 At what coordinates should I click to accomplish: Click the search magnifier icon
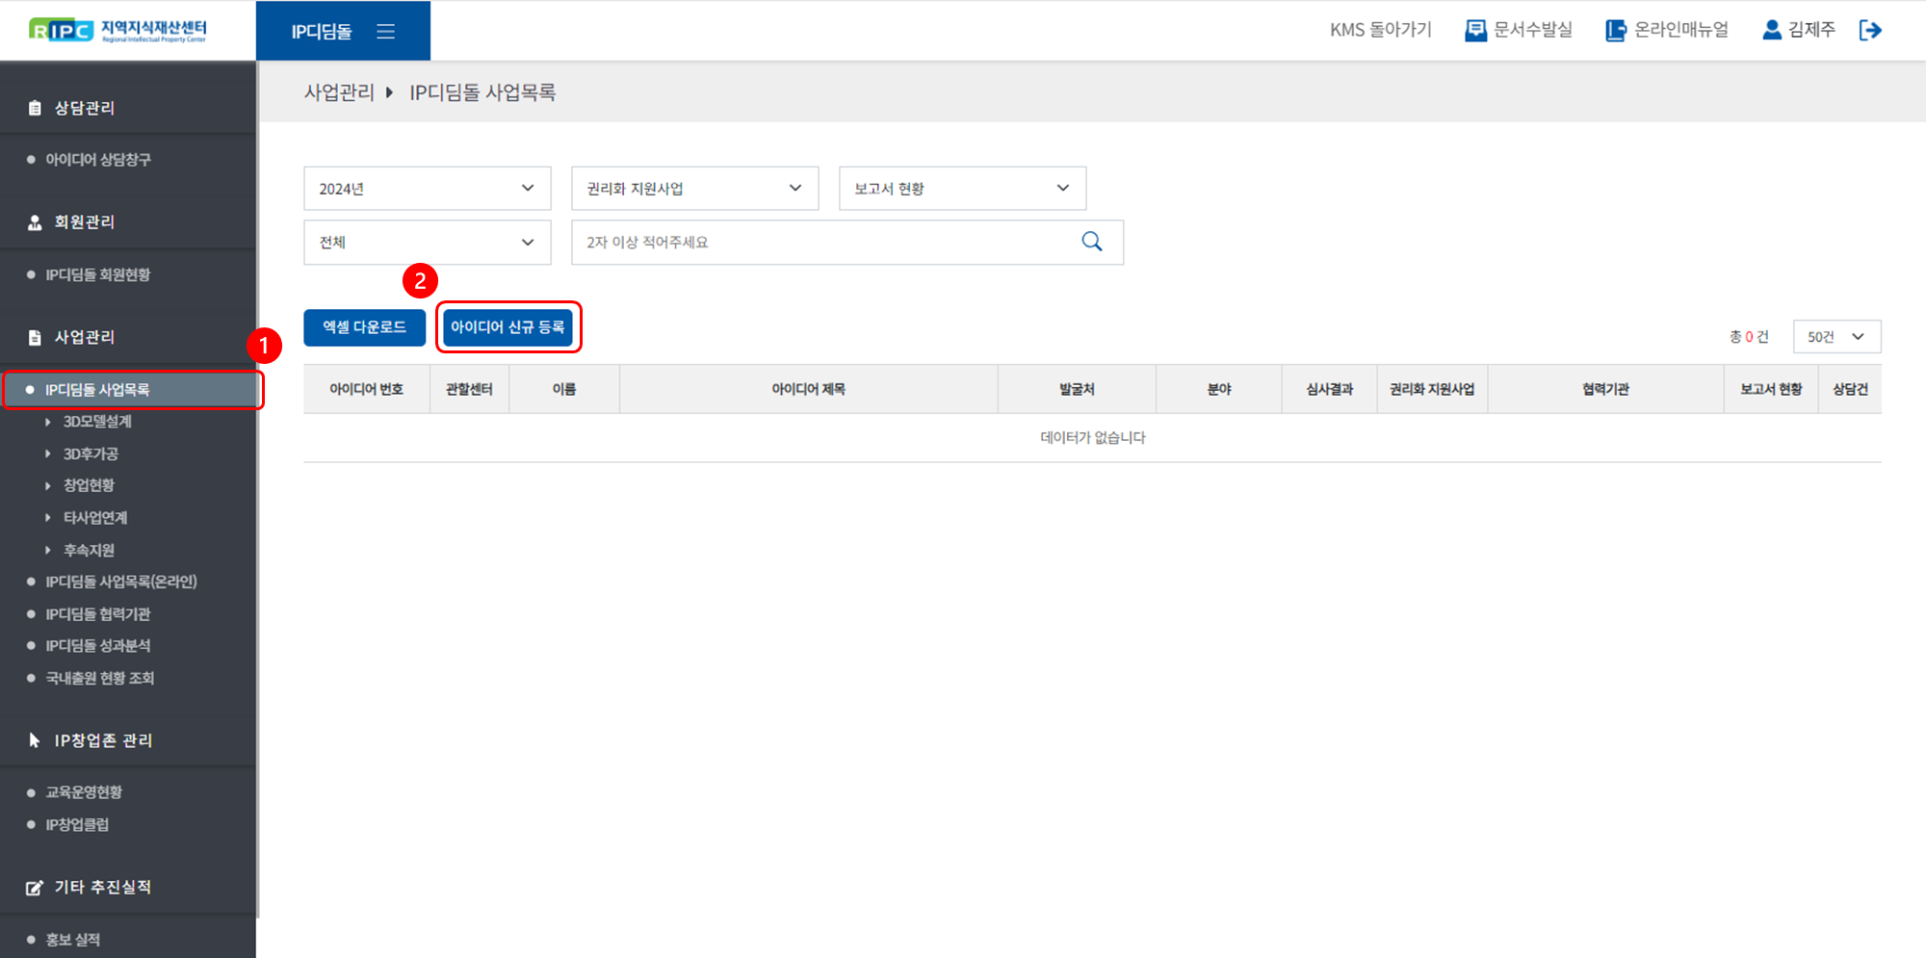(1091, 242)
